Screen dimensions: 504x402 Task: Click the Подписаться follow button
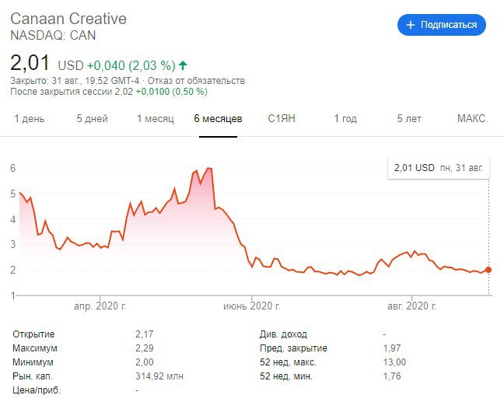pyautogui.click(x=442, y=25)
